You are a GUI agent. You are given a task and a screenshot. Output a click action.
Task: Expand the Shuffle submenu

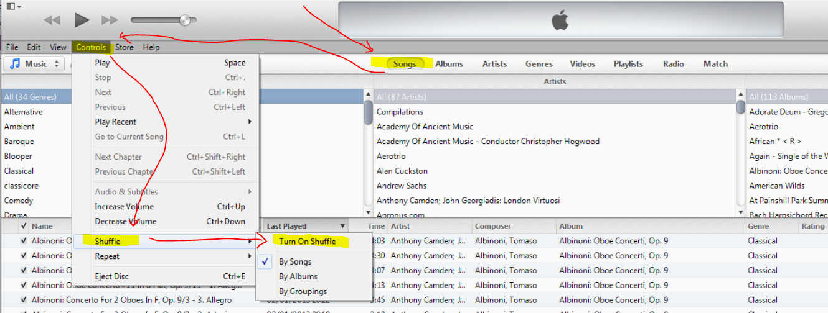164,242
